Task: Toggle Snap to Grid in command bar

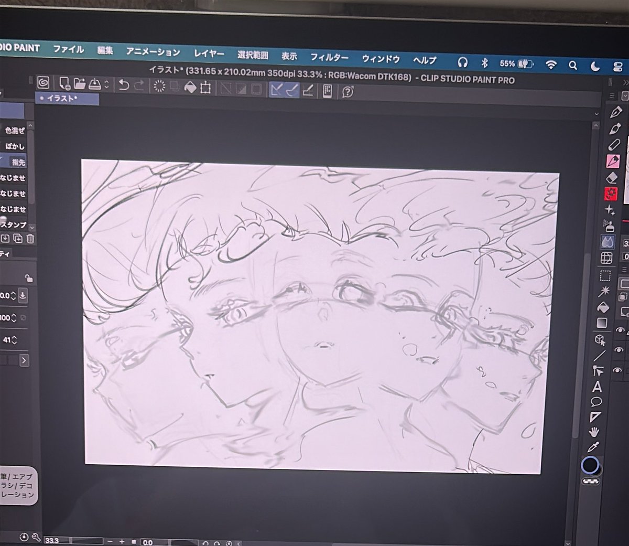Action: 309,91
